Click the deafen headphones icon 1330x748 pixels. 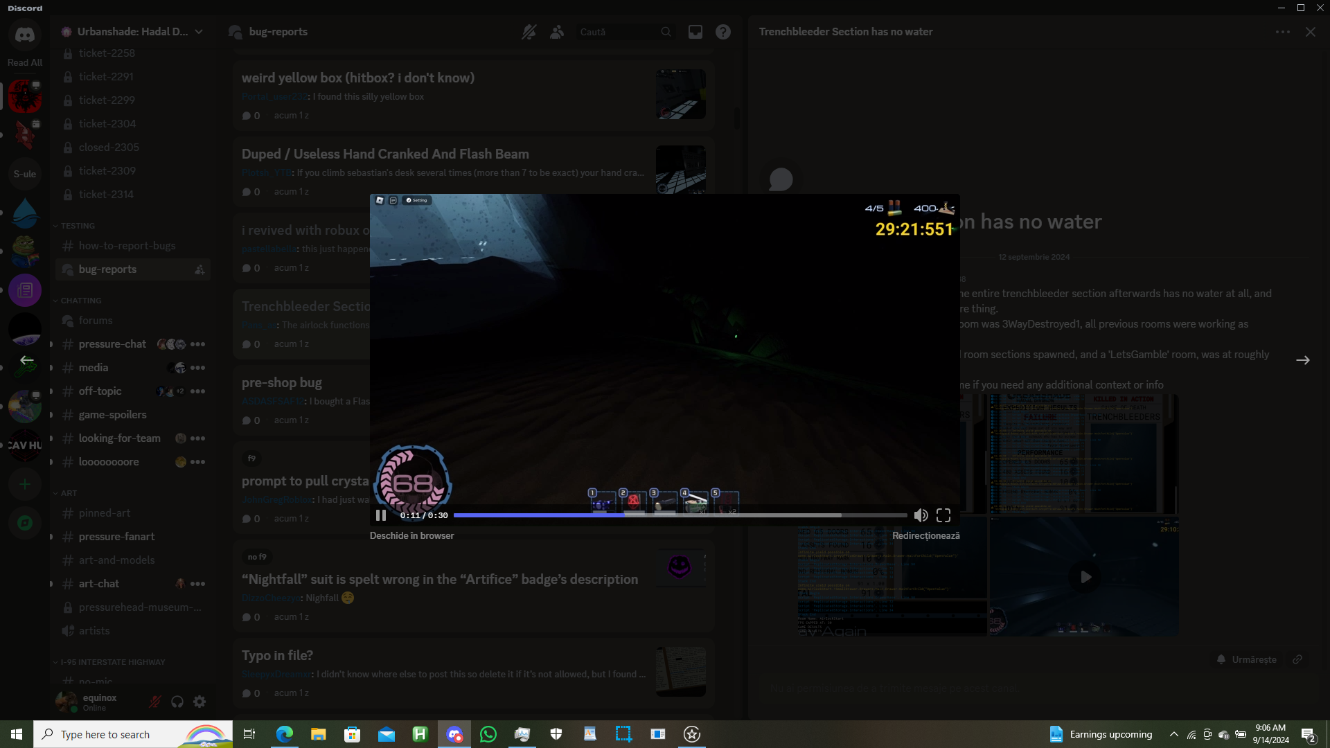[x=177, y=702]
